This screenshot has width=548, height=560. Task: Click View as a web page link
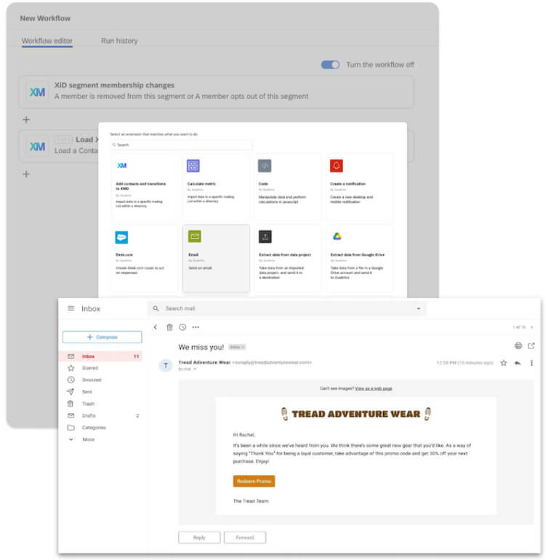coord(374,388)
